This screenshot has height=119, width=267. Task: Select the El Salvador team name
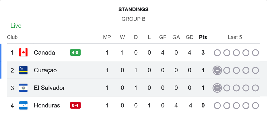[x=49, y=88]
